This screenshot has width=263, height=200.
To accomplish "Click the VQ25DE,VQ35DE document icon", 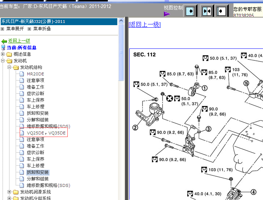I will click(22, 133).
